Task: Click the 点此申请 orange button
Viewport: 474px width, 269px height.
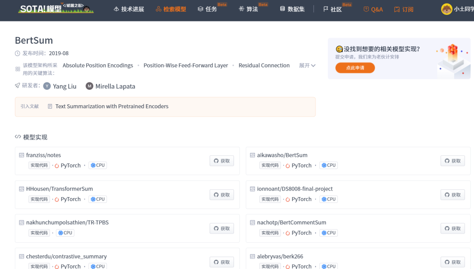Action: tap(355, 68)
